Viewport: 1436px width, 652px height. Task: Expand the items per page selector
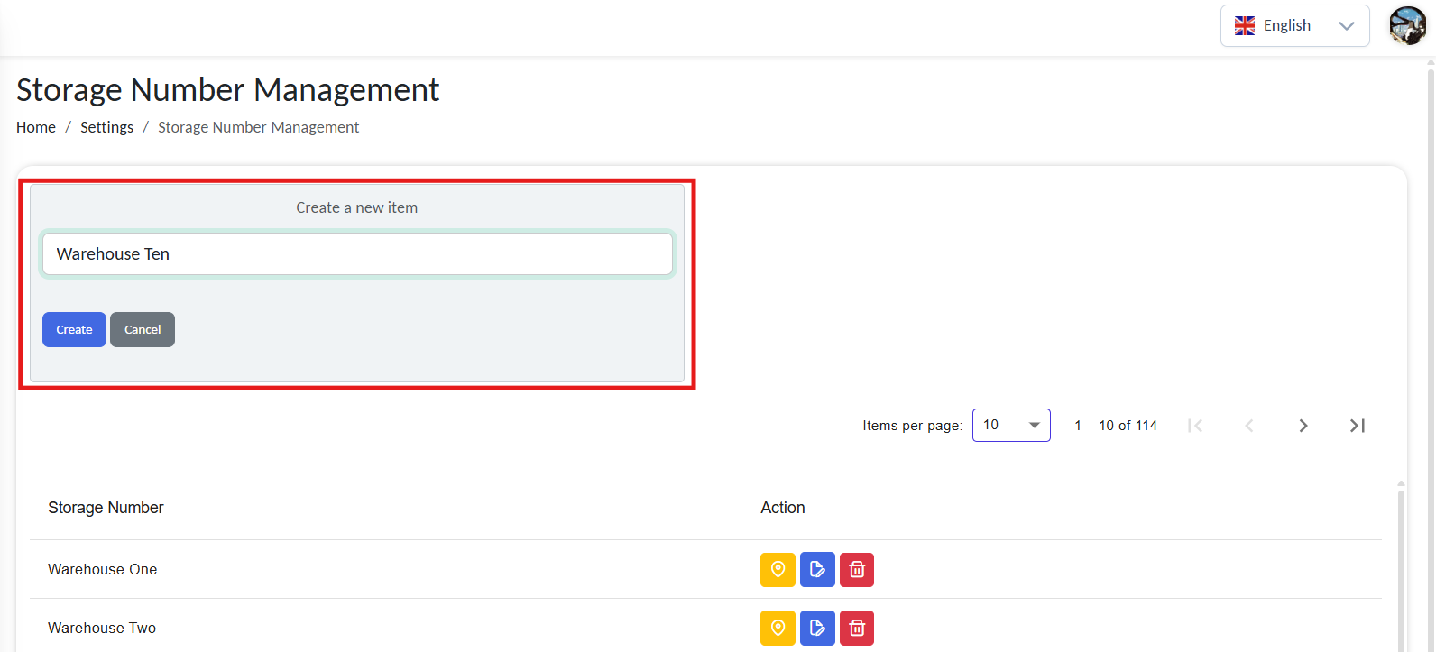click(1010, 426)
